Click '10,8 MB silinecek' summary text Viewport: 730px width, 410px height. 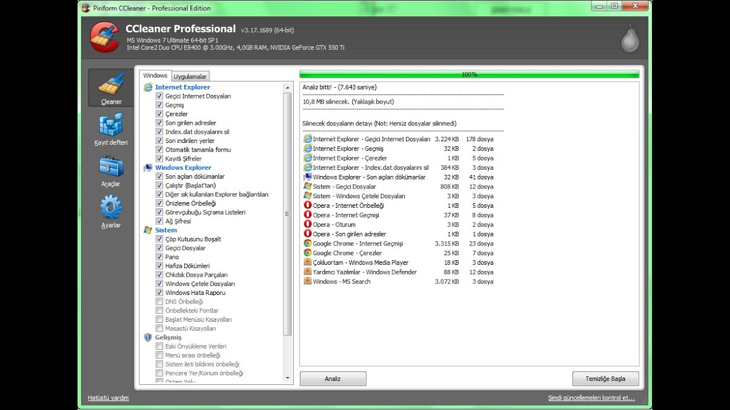tap(348, 101)
